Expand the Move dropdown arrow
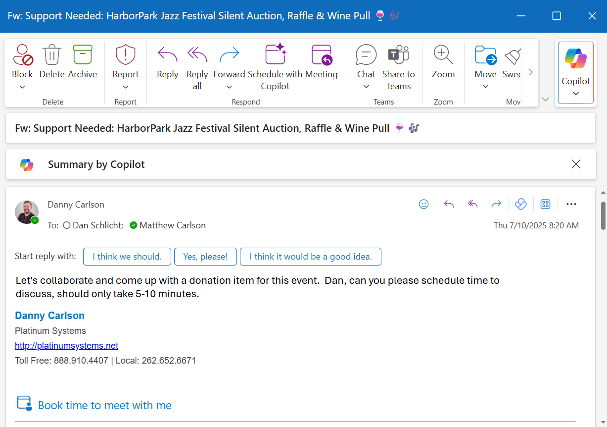The height and width of the screenshot is (427, 607). pyautogui.click(x=486, y=87)
